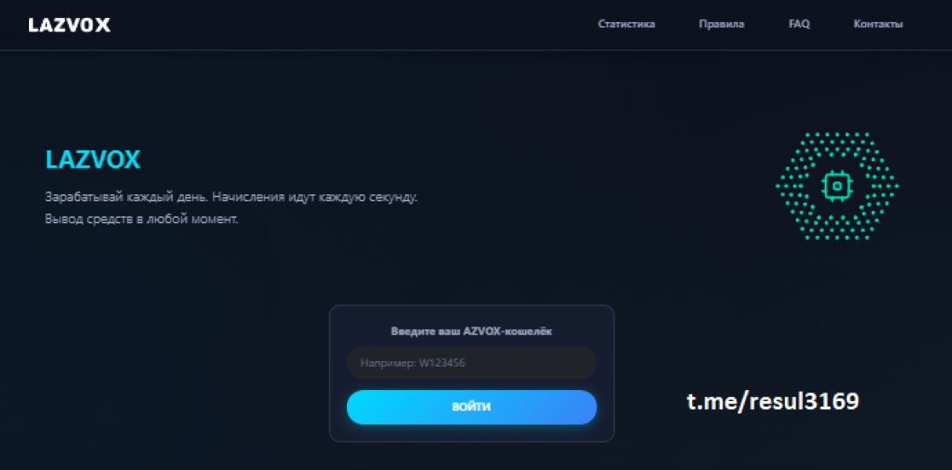This screenshot has height=470, width=952.
Task: Click the green chip icon inside the hexagon
Action: tap(837, 186)
